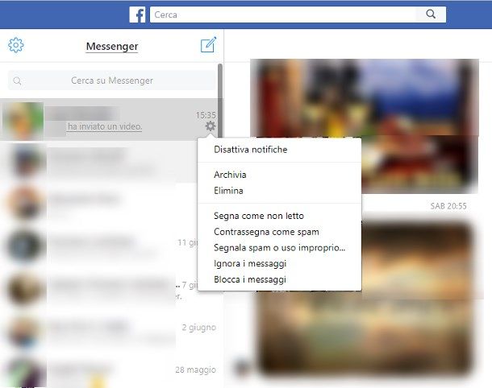The height and width of the screenshot is (388, 492).
Task: Click avatar of the 28 maggio conversation
Action: tap(26, 373)
